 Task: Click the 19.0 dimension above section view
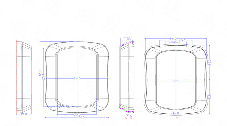tap(127, 38)
